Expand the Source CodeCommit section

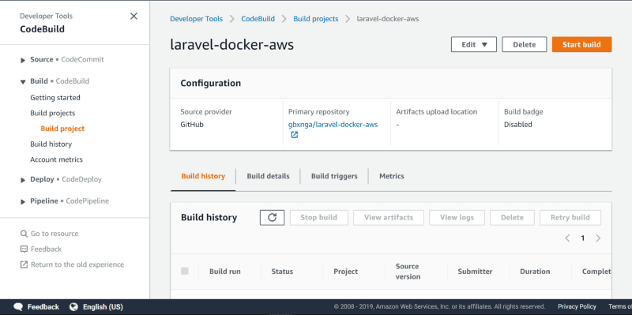23,60
